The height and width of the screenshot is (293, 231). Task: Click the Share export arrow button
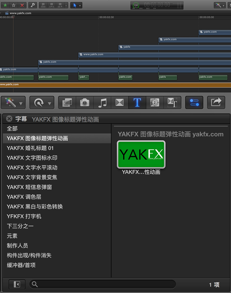click(x=216, y=102)
